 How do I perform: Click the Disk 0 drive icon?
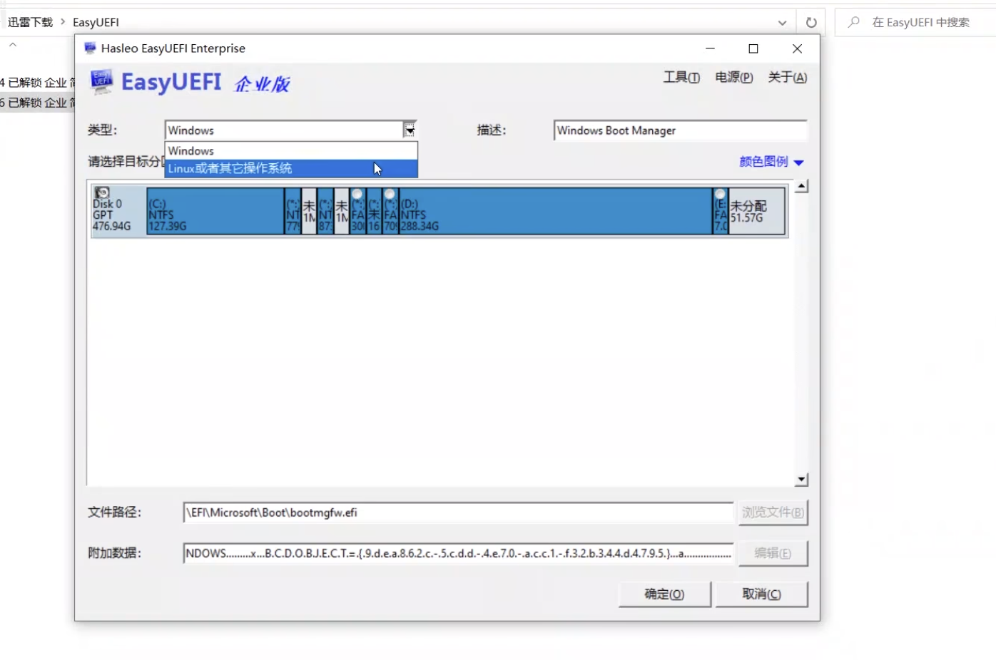click(103, 192)
